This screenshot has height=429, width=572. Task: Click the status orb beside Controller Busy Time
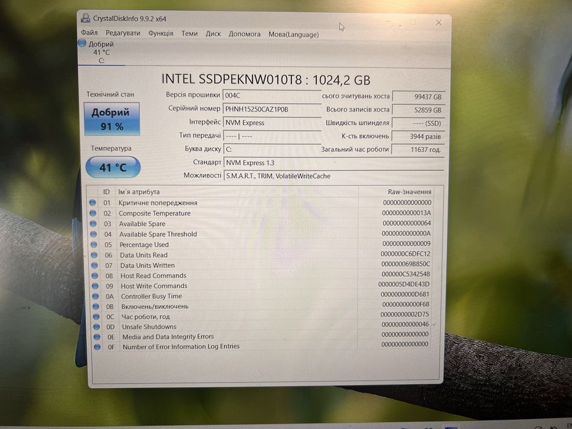[x=96, y=296]
